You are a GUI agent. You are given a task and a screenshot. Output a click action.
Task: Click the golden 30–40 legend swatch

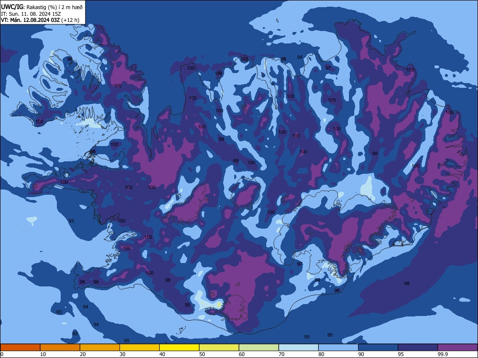click(x=140, y=347)
